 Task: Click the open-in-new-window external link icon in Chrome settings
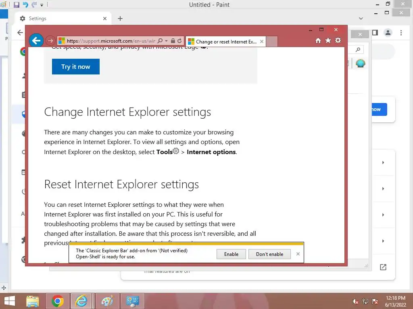point(383,267)
